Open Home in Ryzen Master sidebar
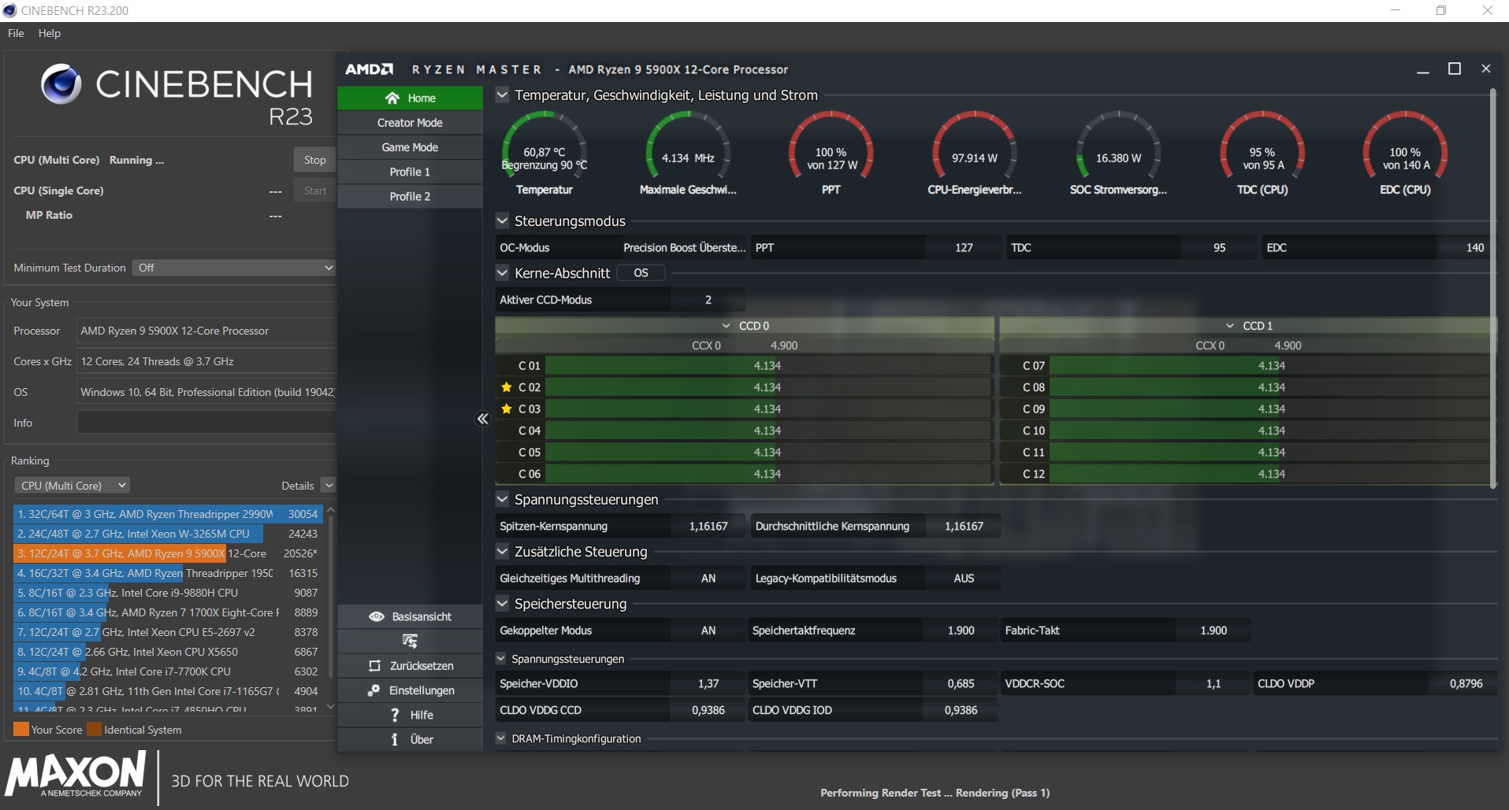The image size is (1509, 810). tap(410, 98)
